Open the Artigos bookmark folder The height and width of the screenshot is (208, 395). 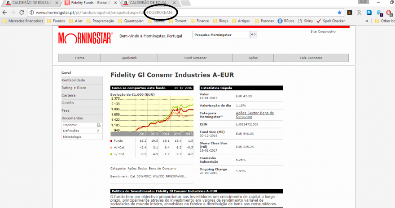(x=241, y=21)
